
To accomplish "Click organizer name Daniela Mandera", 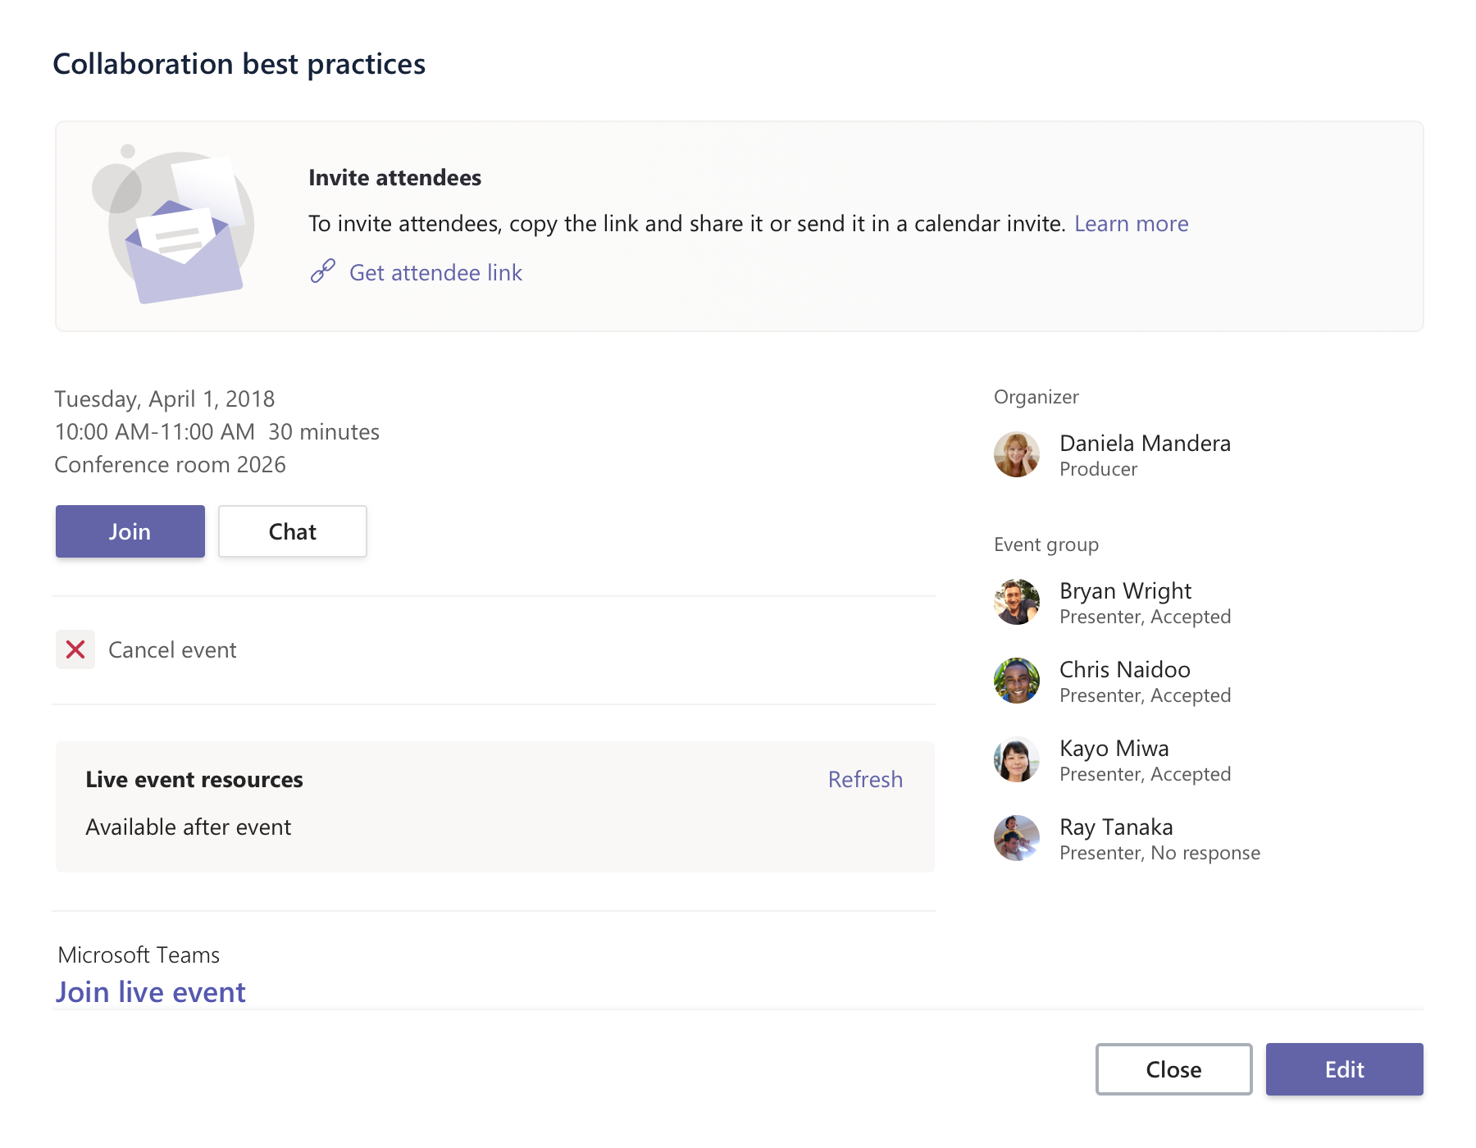I will (x=1144, y=444).
